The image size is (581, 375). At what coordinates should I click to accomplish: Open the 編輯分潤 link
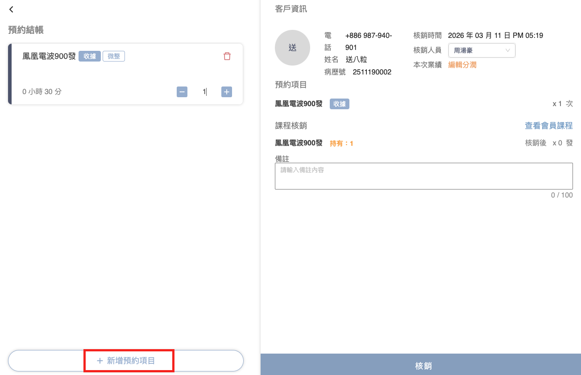462,65
